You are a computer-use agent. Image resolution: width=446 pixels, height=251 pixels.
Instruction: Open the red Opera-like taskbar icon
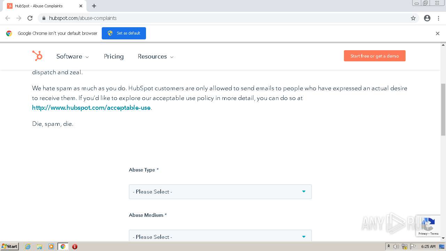[75, 246]
